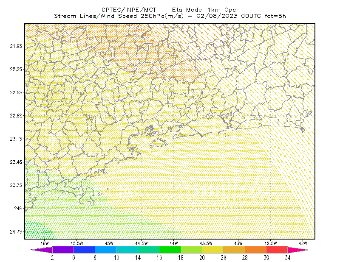This screenshot has height=262, width=340.
Task: Click the color bar value 6
Action: tap(74, 258)
